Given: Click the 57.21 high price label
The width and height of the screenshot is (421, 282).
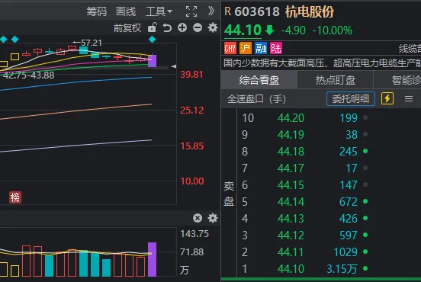Looking at the screenshot, I should click(x=92, y=43).
